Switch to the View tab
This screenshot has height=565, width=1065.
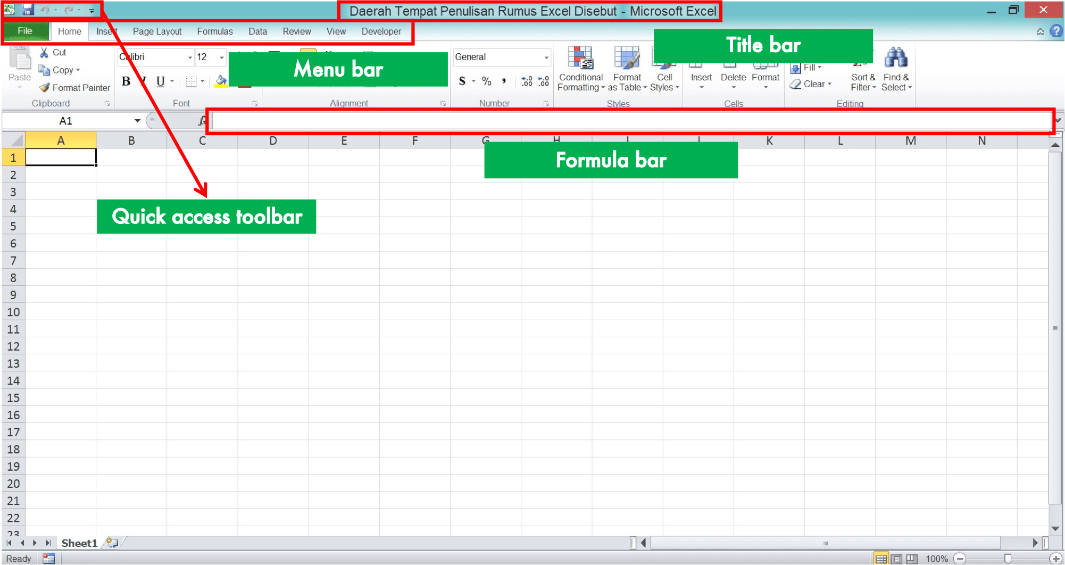coord(336,31)
